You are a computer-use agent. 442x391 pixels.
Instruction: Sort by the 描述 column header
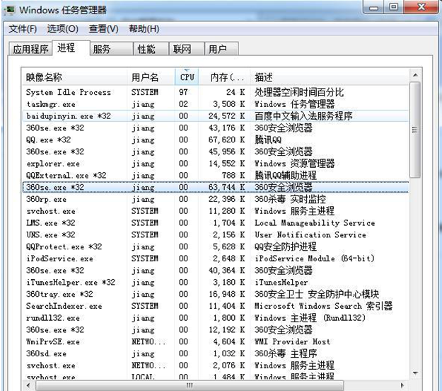coord(330,77)
